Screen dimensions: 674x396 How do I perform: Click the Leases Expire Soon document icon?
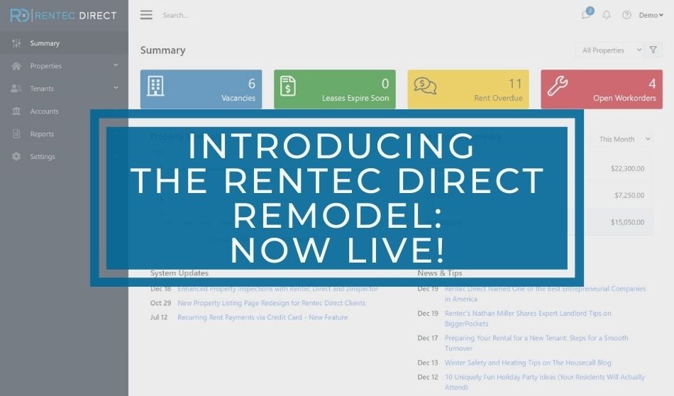click(x=288, y=86)
